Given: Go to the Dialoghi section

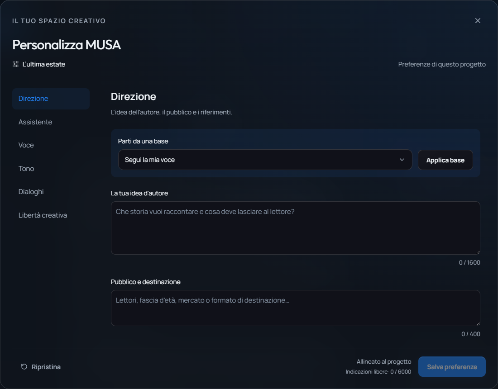Looking at the screenshot, I should [51, 192].
